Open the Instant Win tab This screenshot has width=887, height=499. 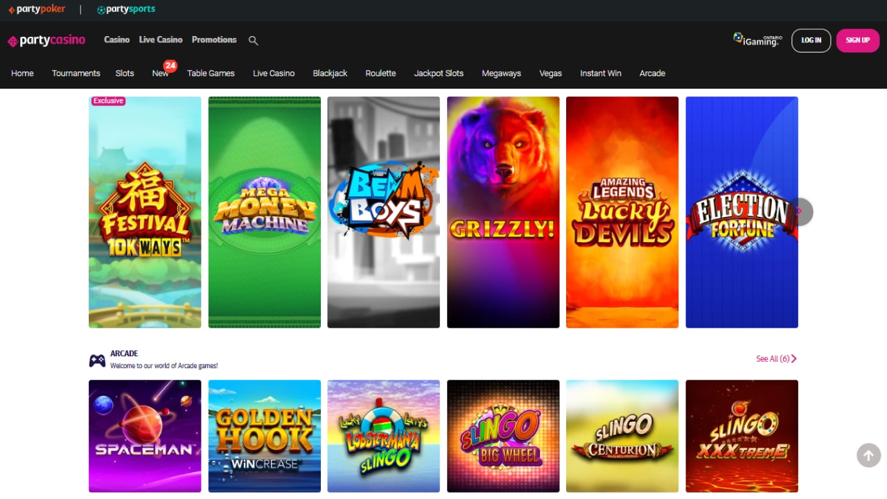pos(601,73)
